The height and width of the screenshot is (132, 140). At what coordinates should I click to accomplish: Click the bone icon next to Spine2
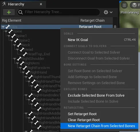click(16, 40)
